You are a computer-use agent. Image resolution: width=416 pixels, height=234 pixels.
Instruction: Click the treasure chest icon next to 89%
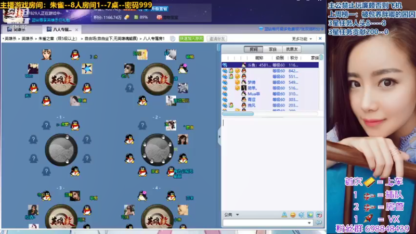pos(159,17)
